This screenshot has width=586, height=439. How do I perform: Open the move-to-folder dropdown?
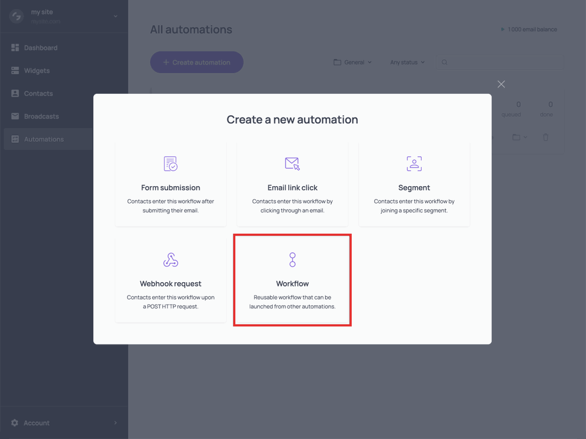point(518,137)
